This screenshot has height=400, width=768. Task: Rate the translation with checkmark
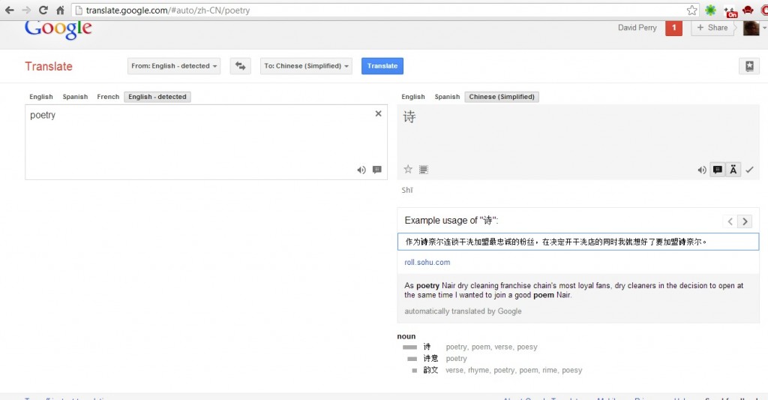[x=749, y=170]
